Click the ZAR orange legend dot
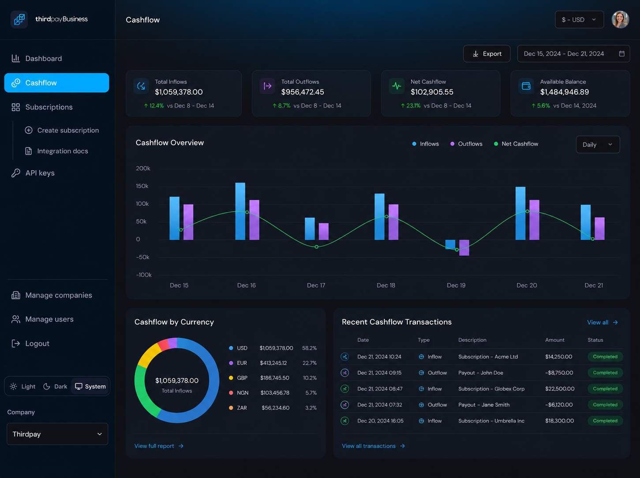This screenshot has width=640, height=478. tap(231, 408)
